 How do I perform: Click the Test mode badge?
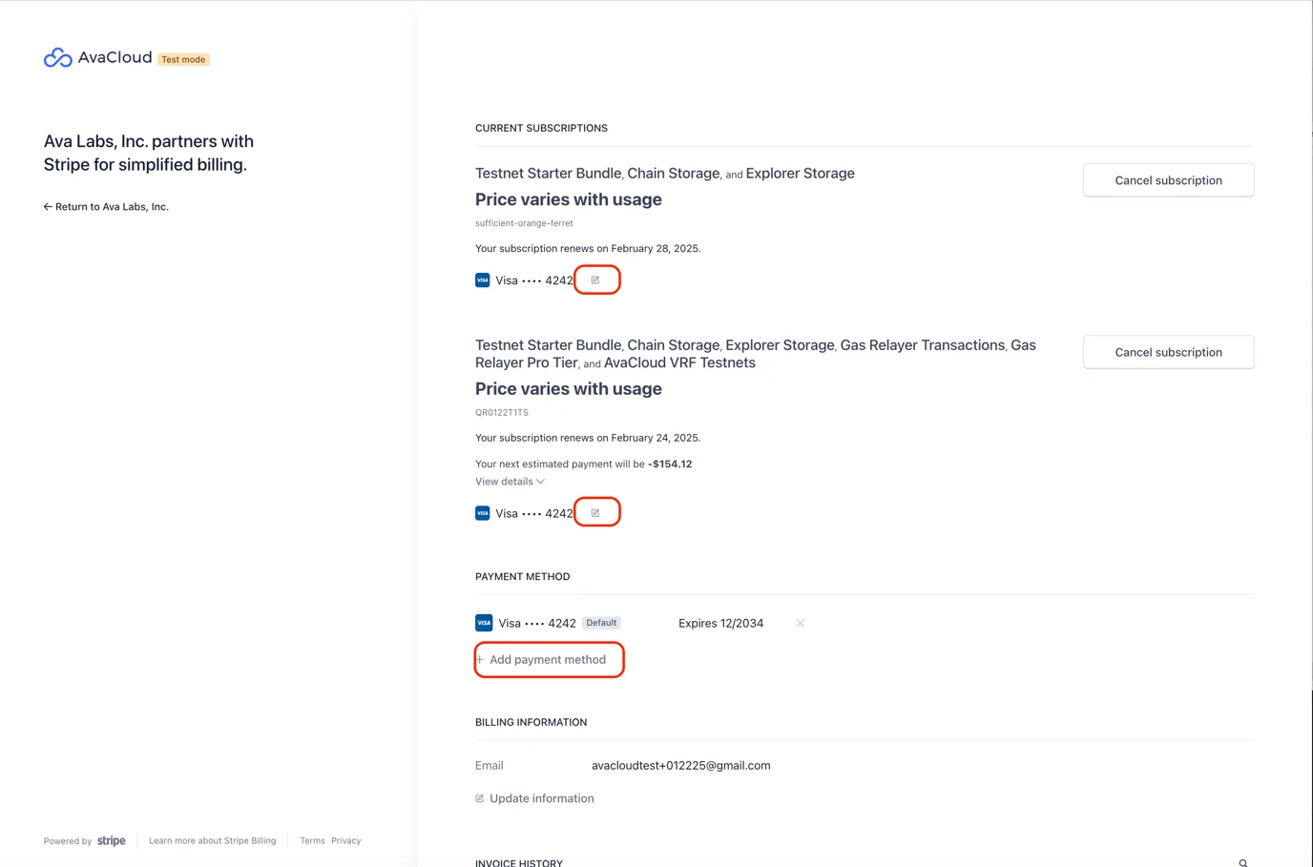[x=183, y=59]
